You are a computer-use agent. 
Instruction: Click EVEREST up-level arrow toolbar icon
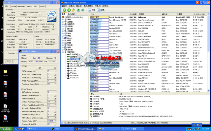[74, 10]
